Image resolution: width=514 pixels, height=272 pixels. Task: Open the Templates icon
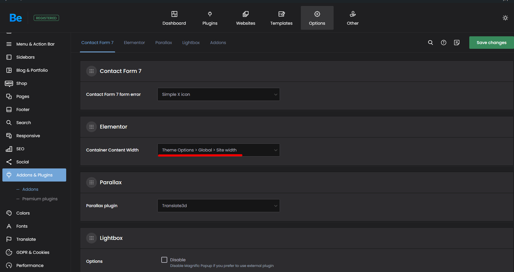pos(281,14)
